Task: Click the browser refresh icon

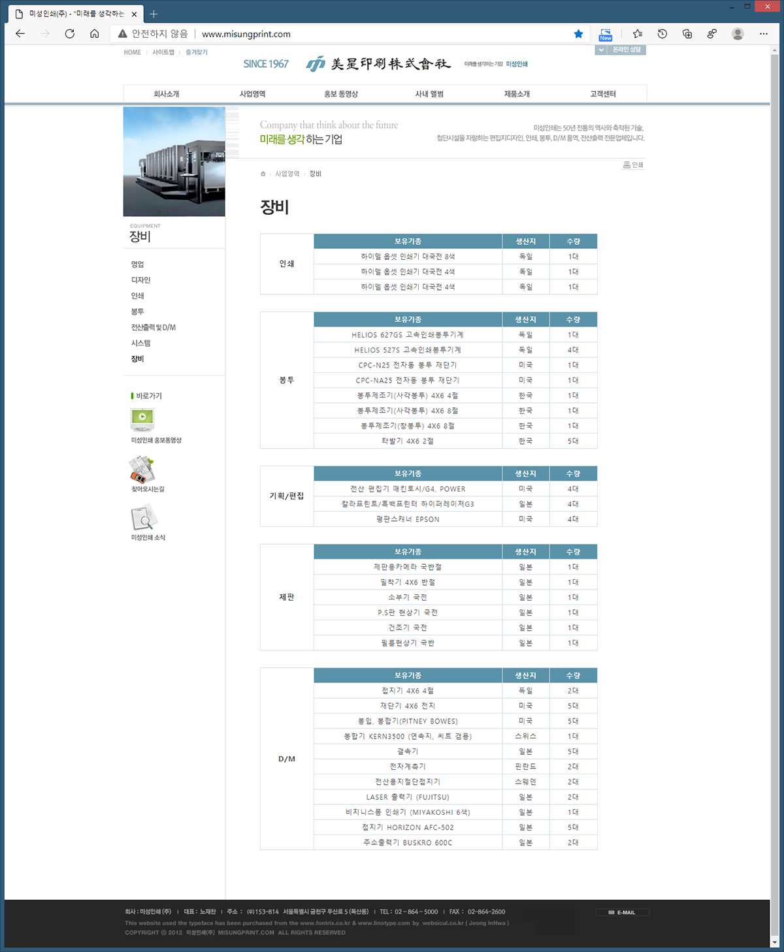Action: 69,34
